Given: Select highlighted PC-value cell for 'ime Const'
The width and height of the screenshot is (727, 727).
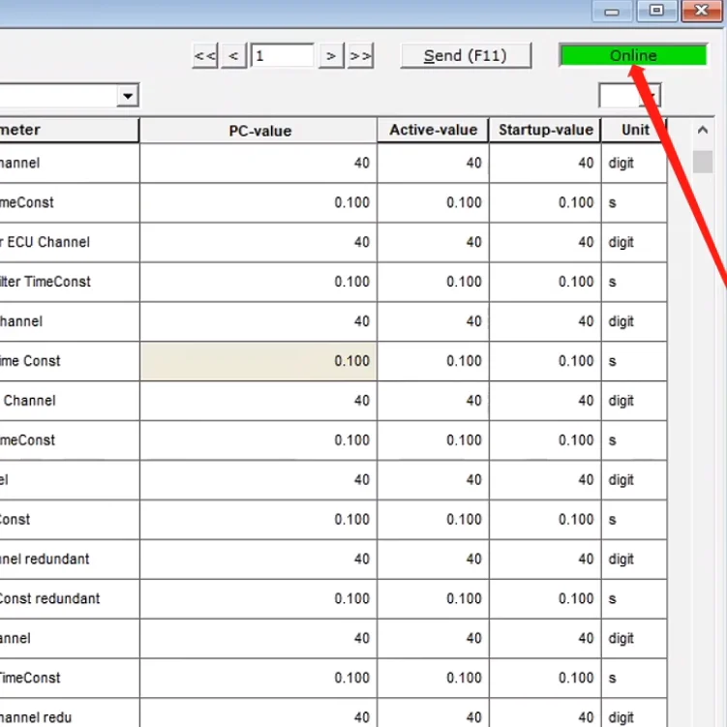Looking at the screenshot, I should click(258, 361).
